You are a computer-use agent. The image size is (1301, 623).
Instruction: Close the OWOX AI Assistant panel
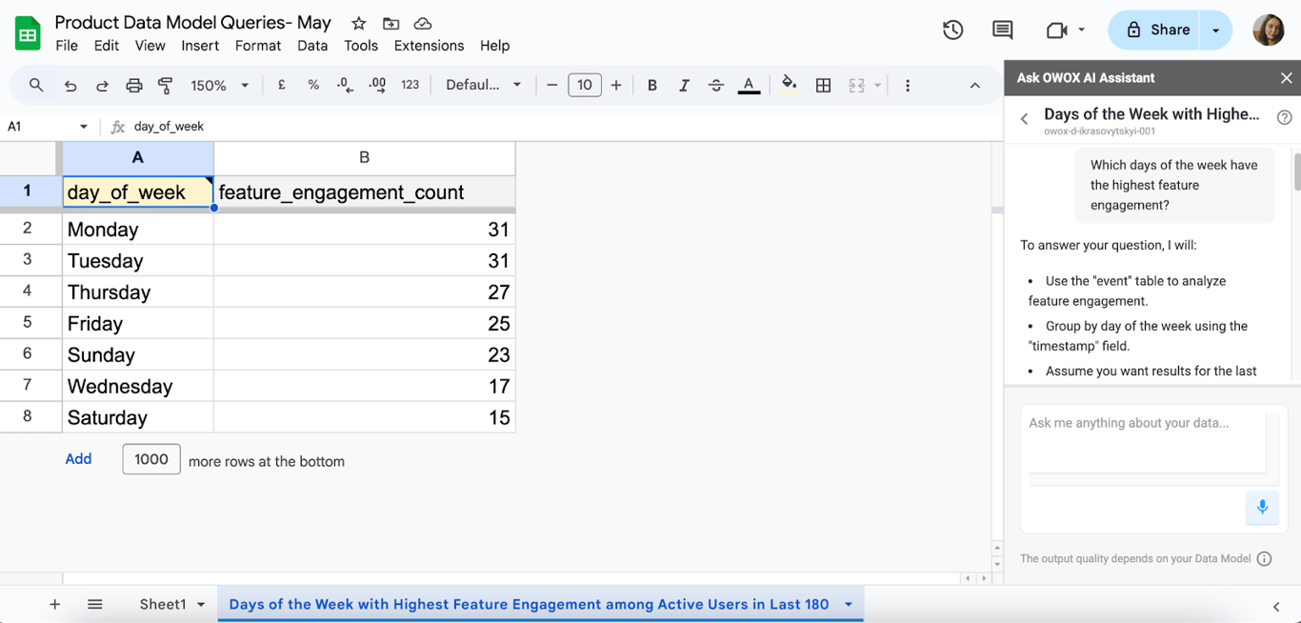pyautogui.click(x=1286, y=78)
